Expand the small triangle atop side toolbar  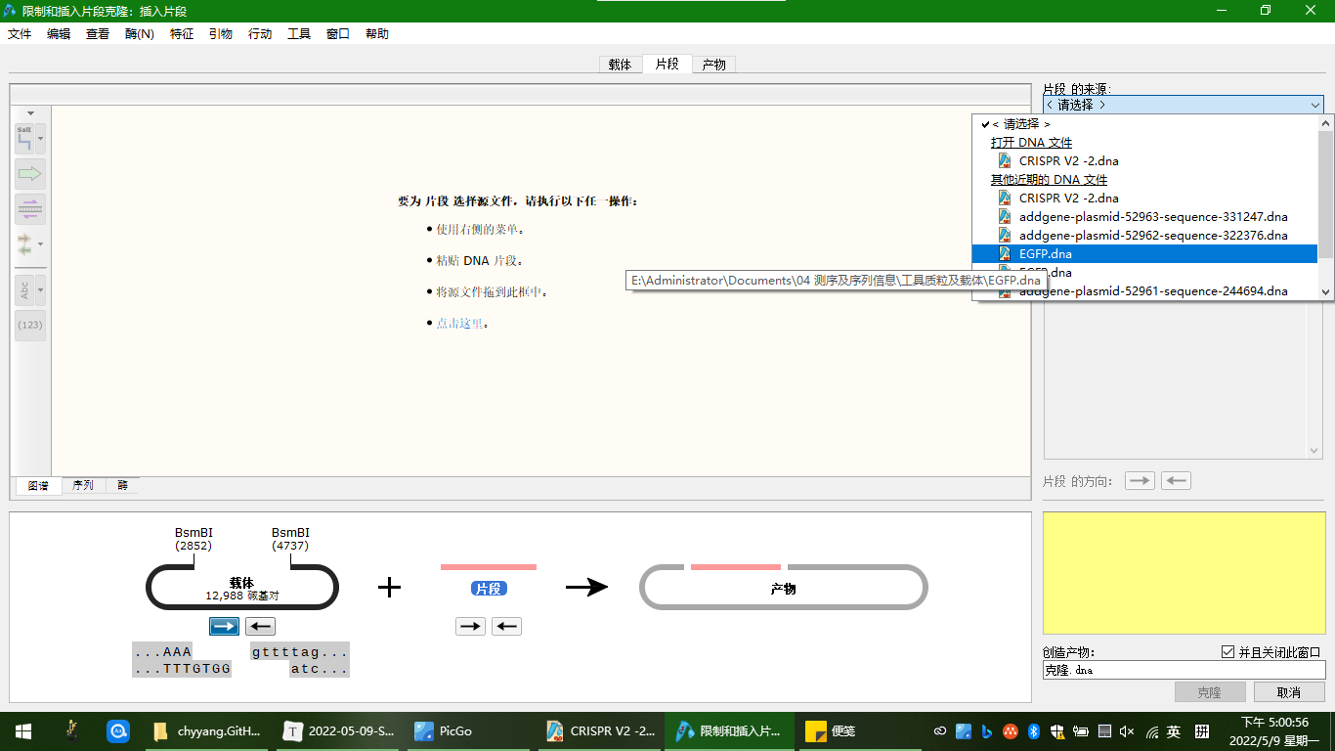30,113
